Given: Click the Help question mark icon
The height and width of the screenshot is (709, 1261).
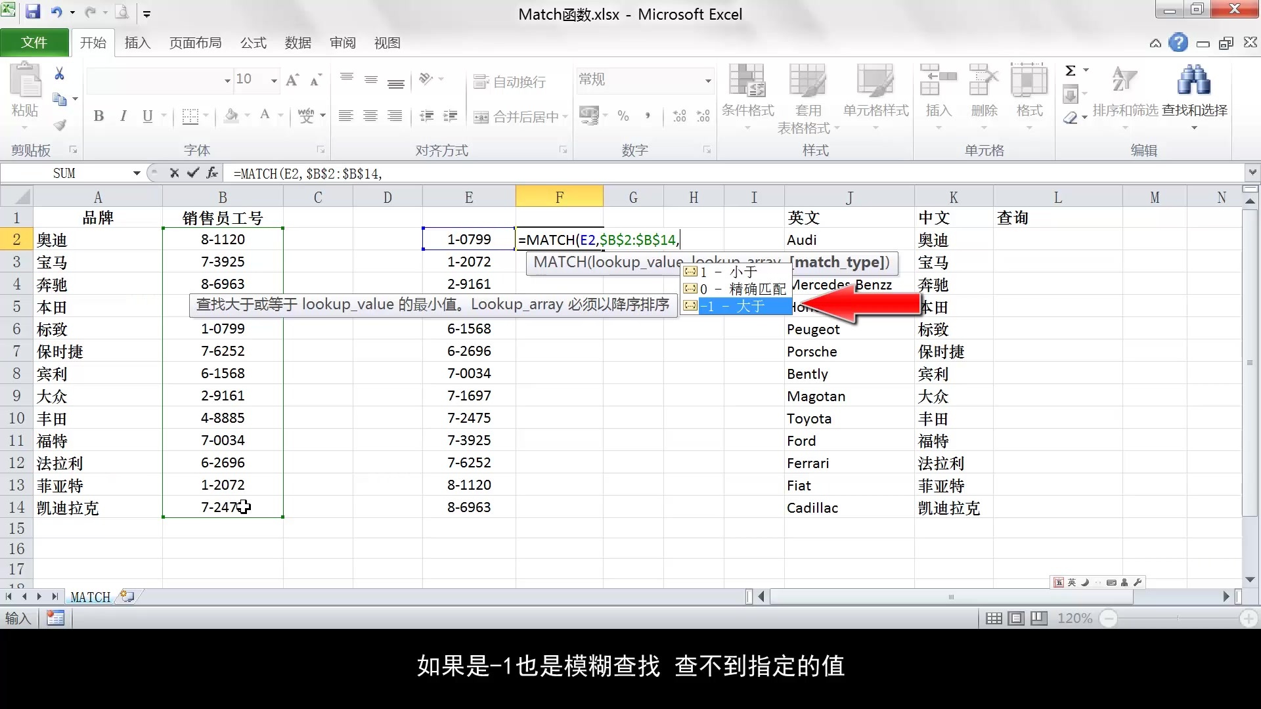Looking at the screenshot, I should (1179, 43).
